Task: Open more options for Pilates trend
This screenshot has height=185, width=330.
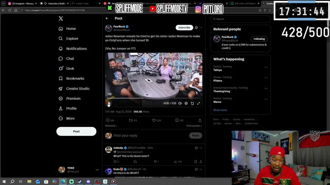Action: [266, 78]
